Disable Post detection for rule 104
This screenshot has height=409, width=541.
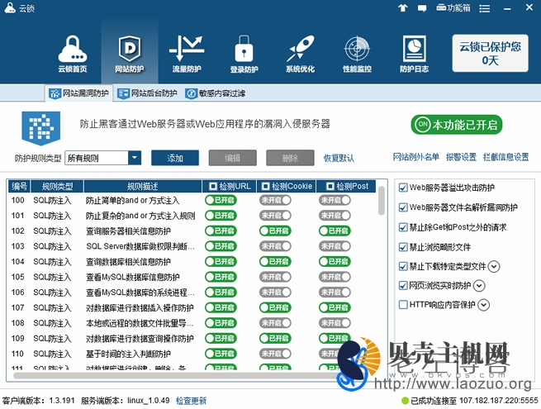point(335,261)
